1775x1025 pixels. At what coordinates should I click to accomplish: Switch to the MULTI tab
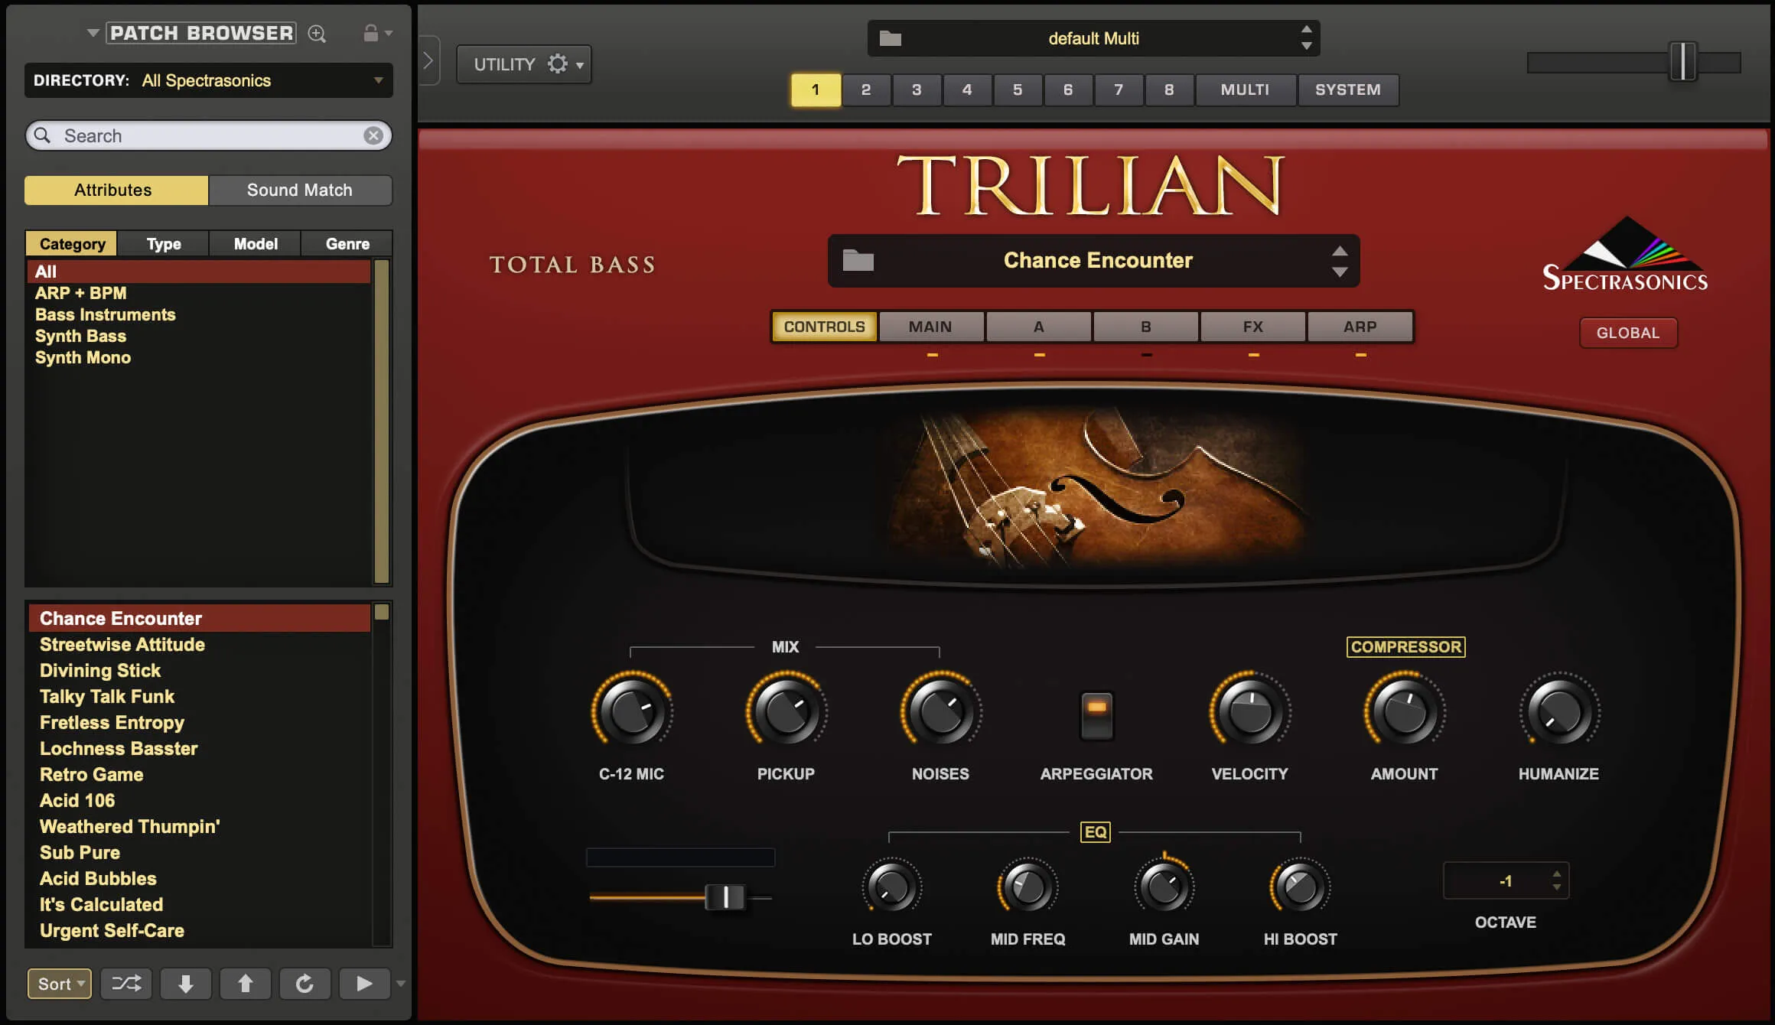[x=1246, y=89]
